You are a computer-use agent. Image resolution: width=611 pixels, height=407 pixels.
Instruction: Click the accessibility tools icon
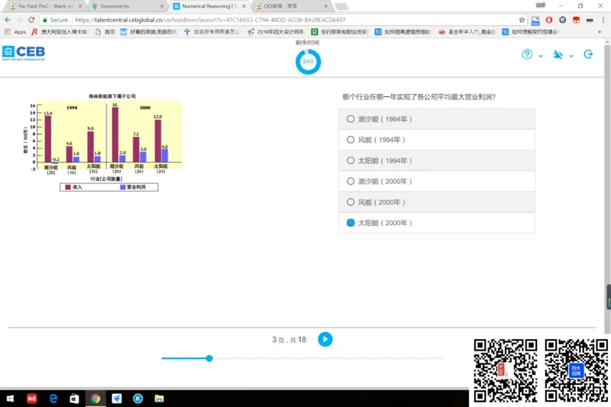[x=558, y=54]
